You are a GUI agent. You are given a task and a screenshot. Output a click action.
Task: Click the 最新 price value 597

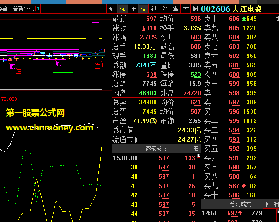[x=151, y=19]
